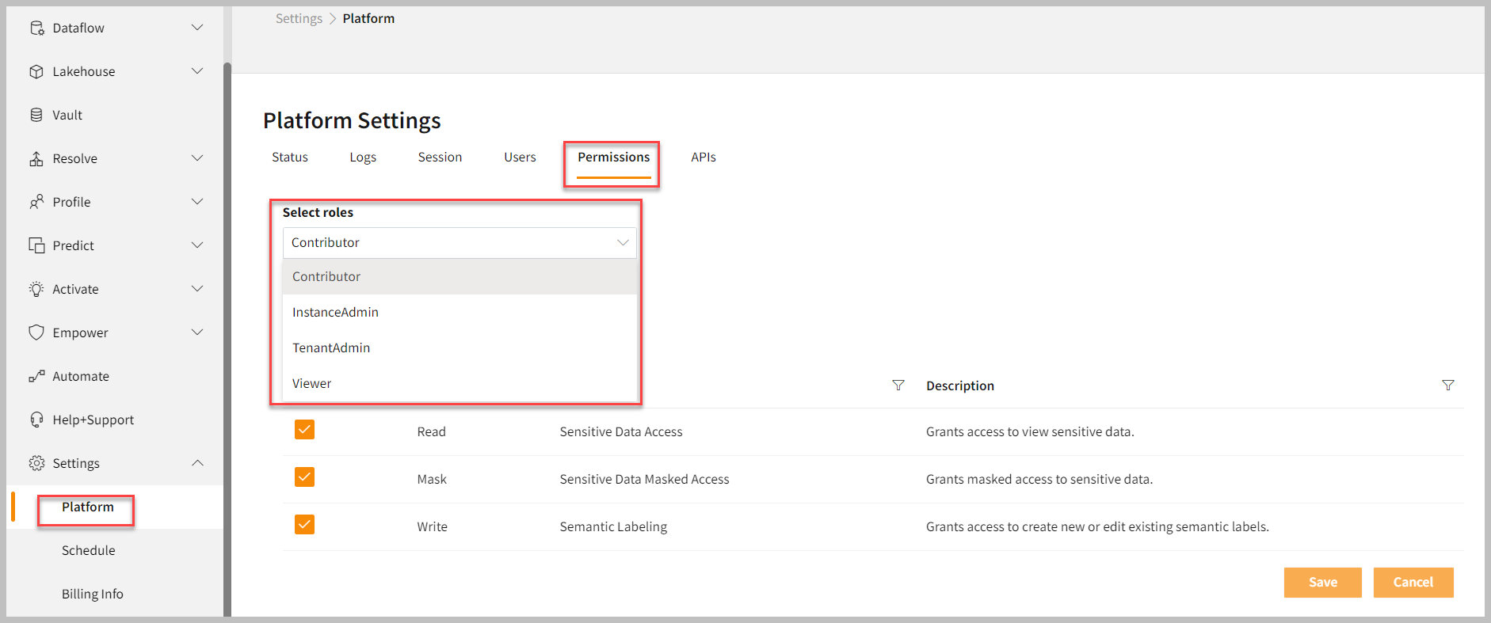Screen dimensions: 1491x623
Task: Click the Lakehouse cube icon
Action: click(x=36, y=71)
